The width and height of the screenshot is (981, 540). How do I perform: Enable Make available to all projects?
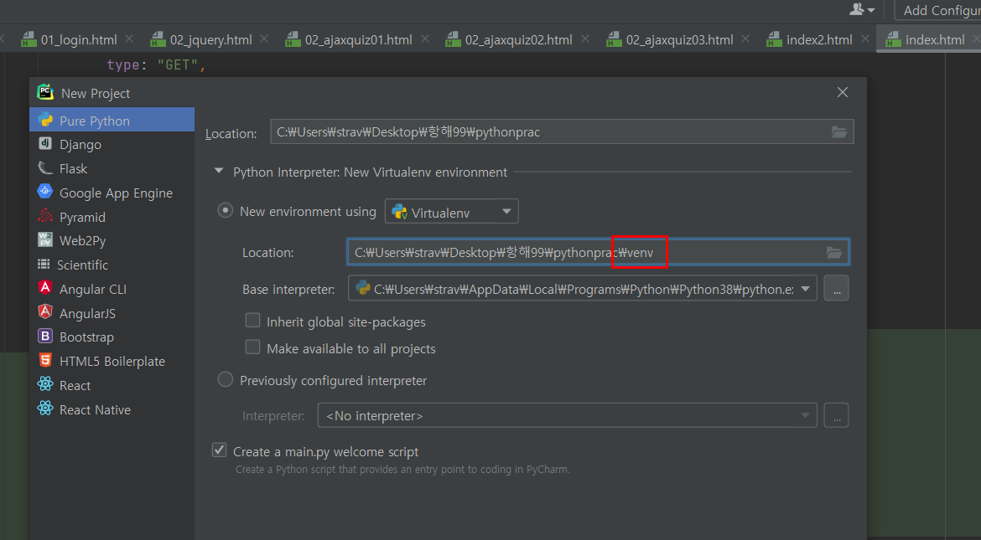(252, 347)
